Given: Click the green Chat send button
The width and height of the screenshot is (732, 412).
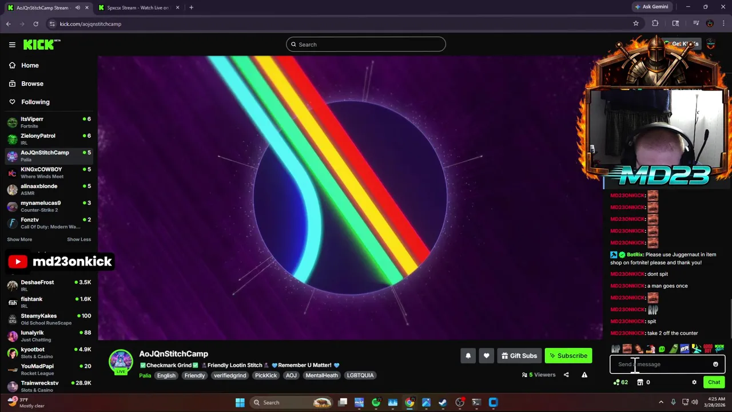Looking at the screenshot, I should click(x=714, y=382).
